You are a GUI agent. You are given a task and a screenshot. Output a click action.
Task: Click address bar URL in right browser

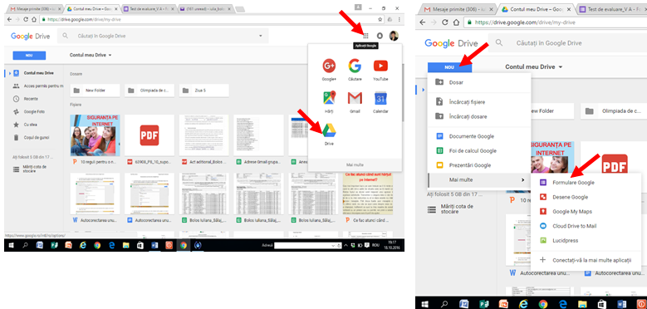tap(525, 22)
